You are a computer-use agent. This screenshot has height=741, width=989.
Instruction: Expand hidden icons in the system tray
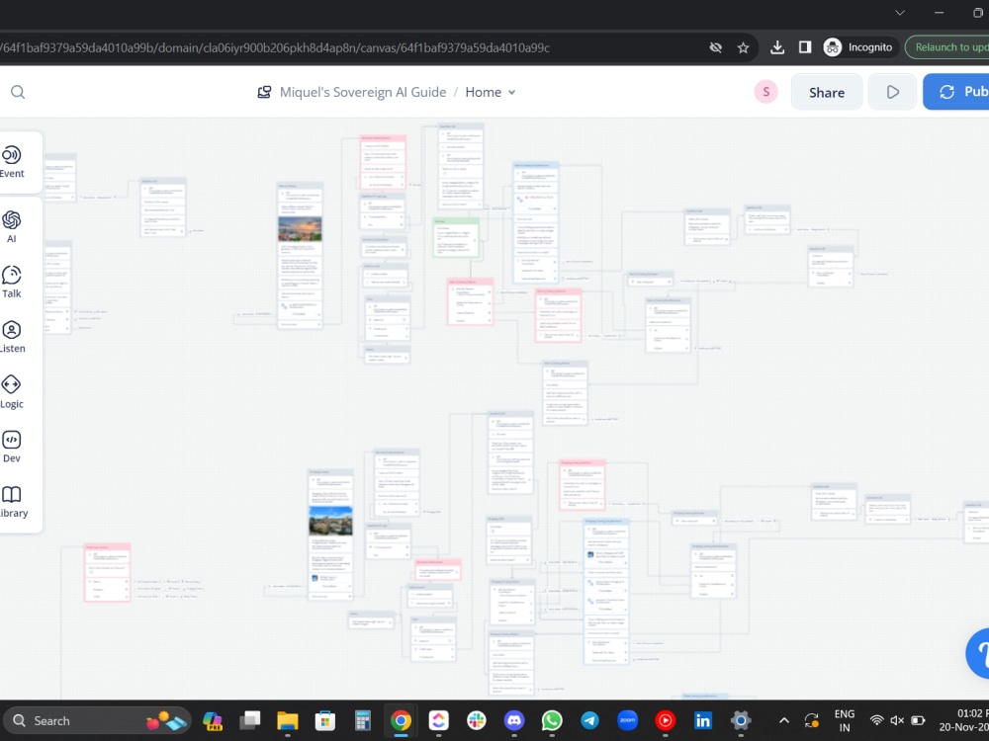[783, 720]
